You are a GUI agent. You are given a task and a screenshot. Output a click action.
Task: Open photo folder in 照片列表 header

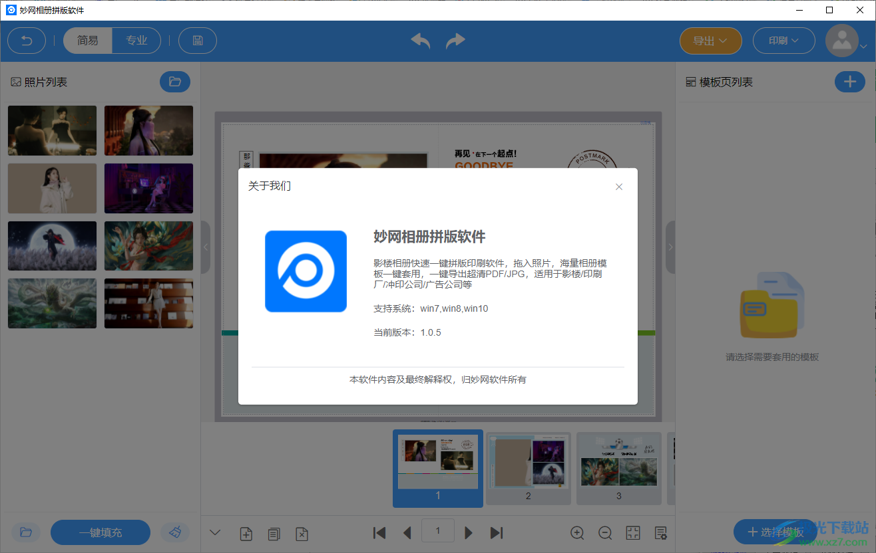pyautogui.click(x=175, y=82)
